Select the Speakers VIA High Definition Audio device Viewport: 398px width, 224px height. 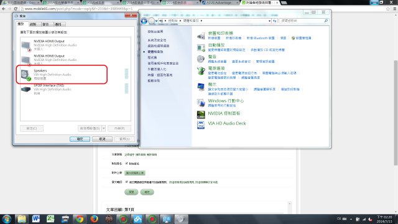75,75
